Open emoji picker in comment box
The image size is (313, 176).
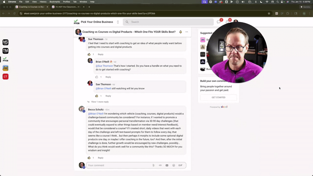(x=174, y=165)
